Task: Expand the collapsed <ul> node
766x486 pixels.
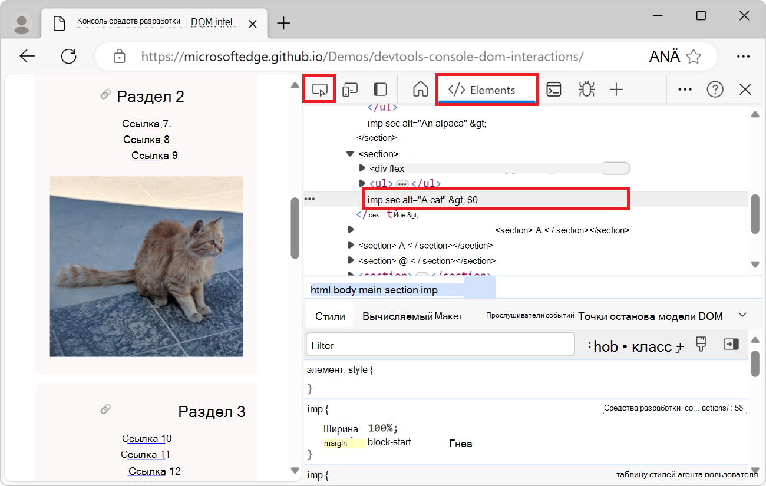Action: [x=362, y=183]
